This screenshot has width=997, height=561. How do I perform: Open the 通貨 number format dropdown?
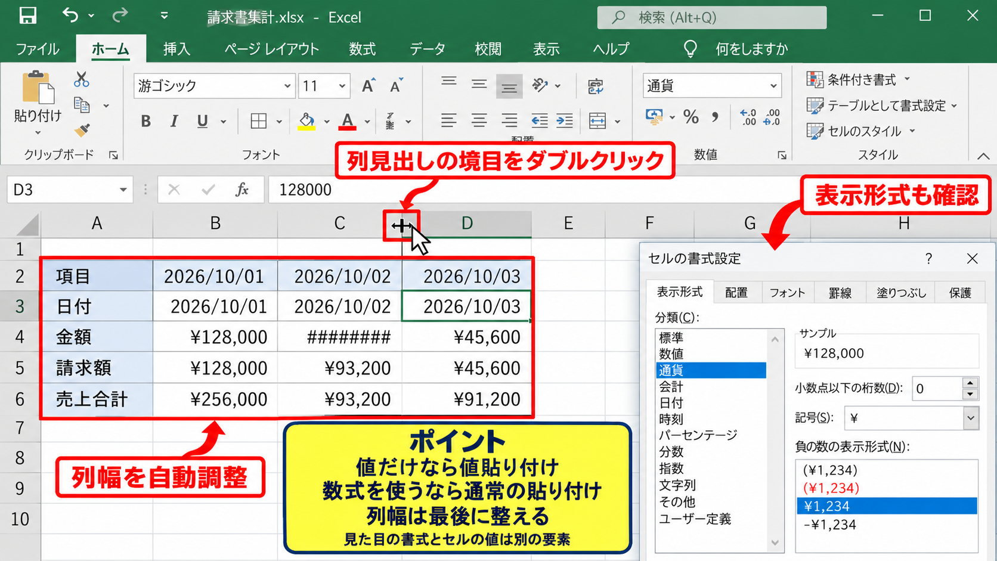[773, 86]
